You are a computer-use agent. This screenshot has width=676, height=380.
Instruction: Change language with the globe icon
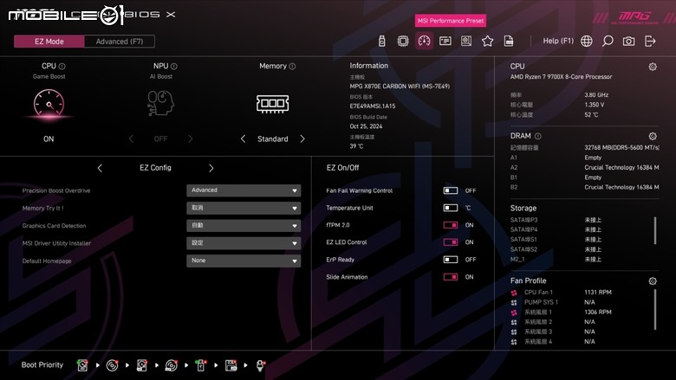pos(587,41)
